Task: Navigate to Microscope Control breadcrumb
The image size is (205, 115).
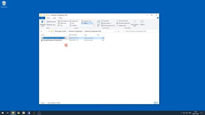Action: [61, 31]
